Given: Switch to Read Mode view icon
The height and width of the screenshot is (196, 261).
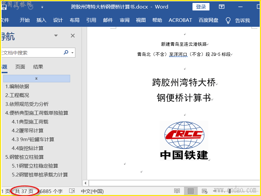Looking at the screenshot, I should click(177, 191).
